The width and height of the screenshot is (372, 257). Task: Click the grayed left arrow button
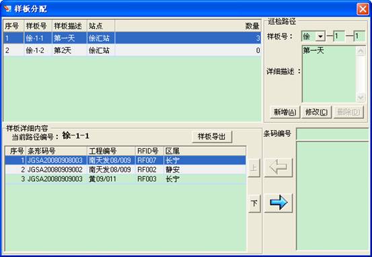[278, 168]
